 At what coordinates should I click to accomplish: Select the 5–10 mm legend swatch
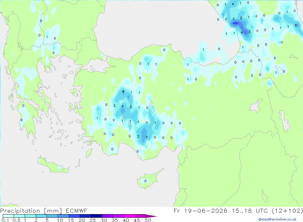[x=52, y=216]
